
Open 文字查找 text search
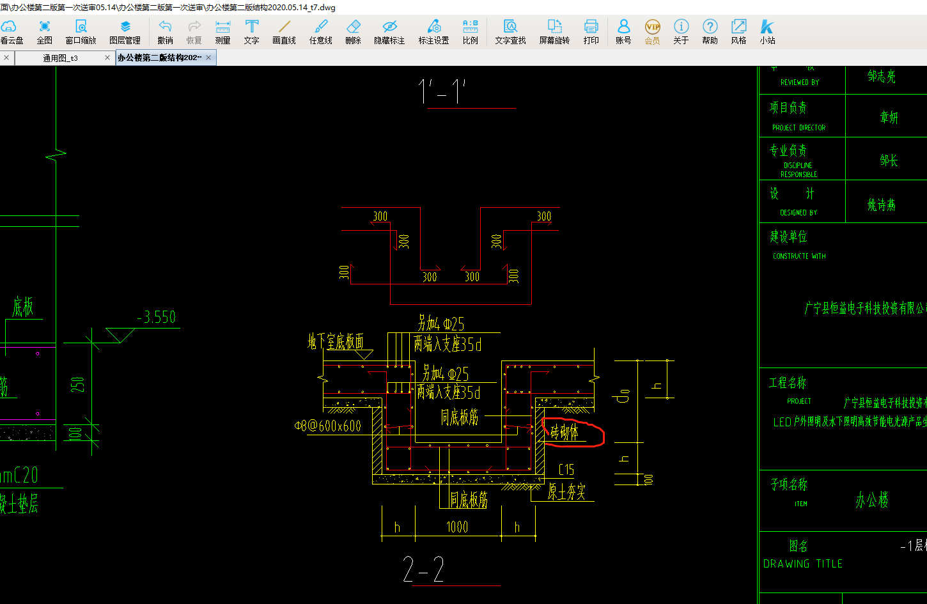[x=510, y=32]
